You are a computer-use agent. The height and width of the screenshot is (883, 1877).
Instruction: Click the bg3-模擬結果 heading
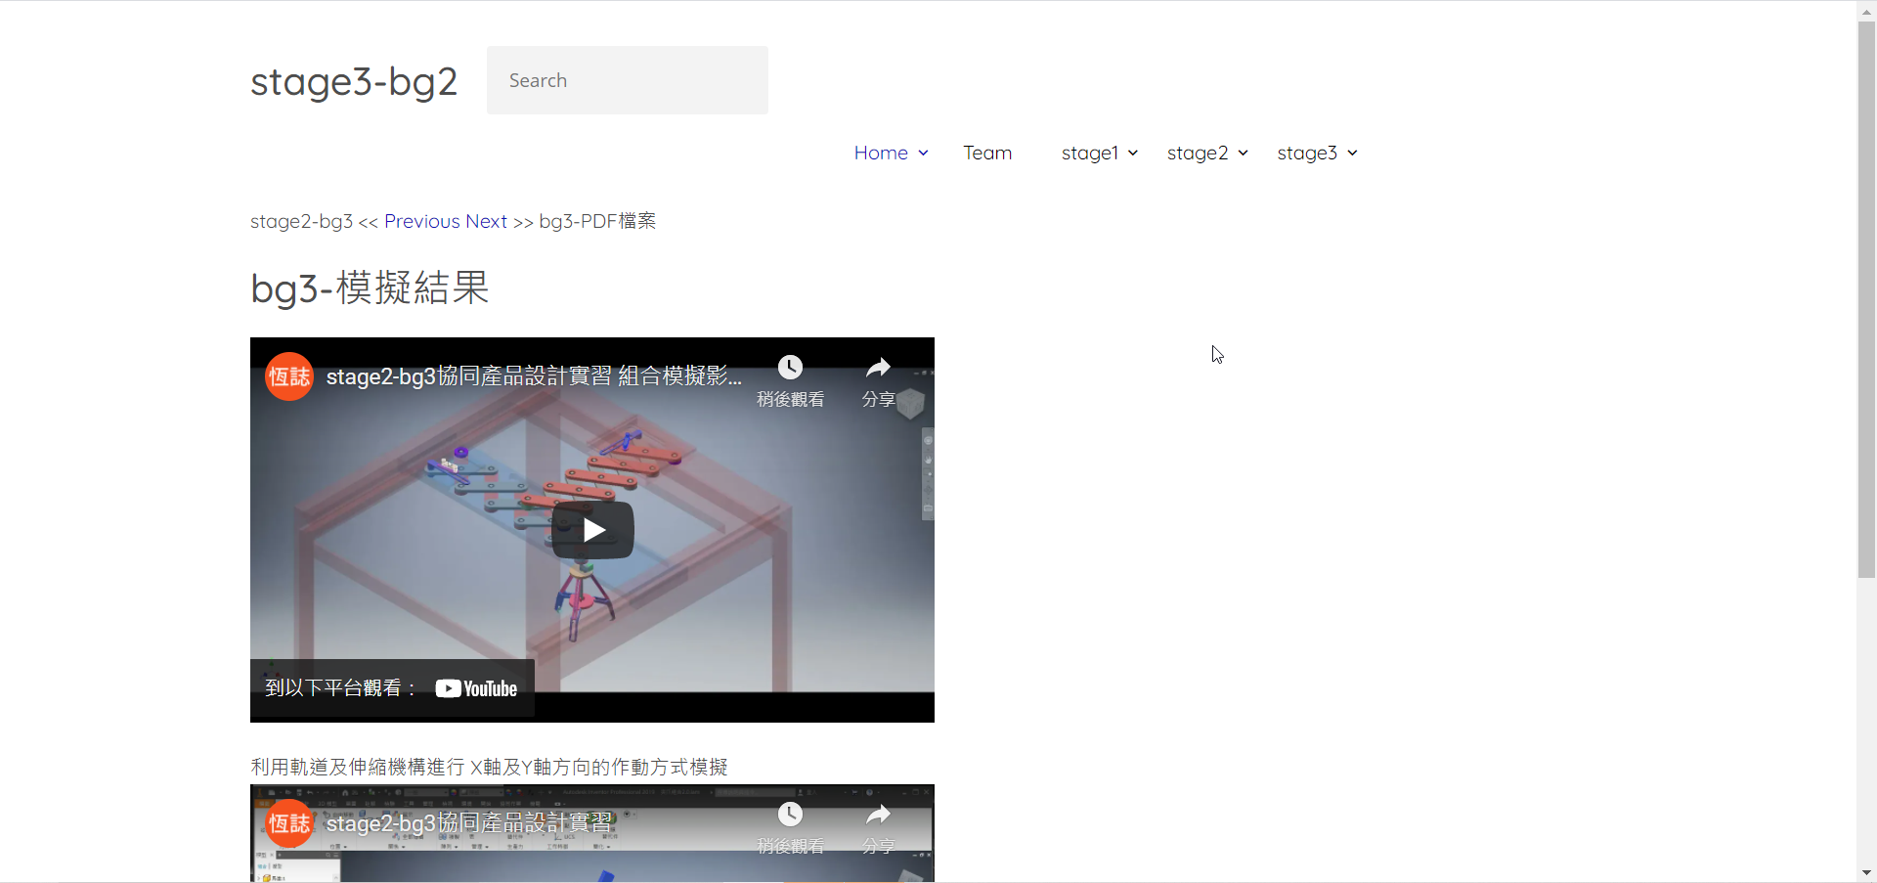370,288
